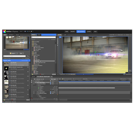The width and height of the screenshot is (133, 133).
Task: Collapse the Lights & Flares folder
Action: pyautogui.click(x=32, y=55)
